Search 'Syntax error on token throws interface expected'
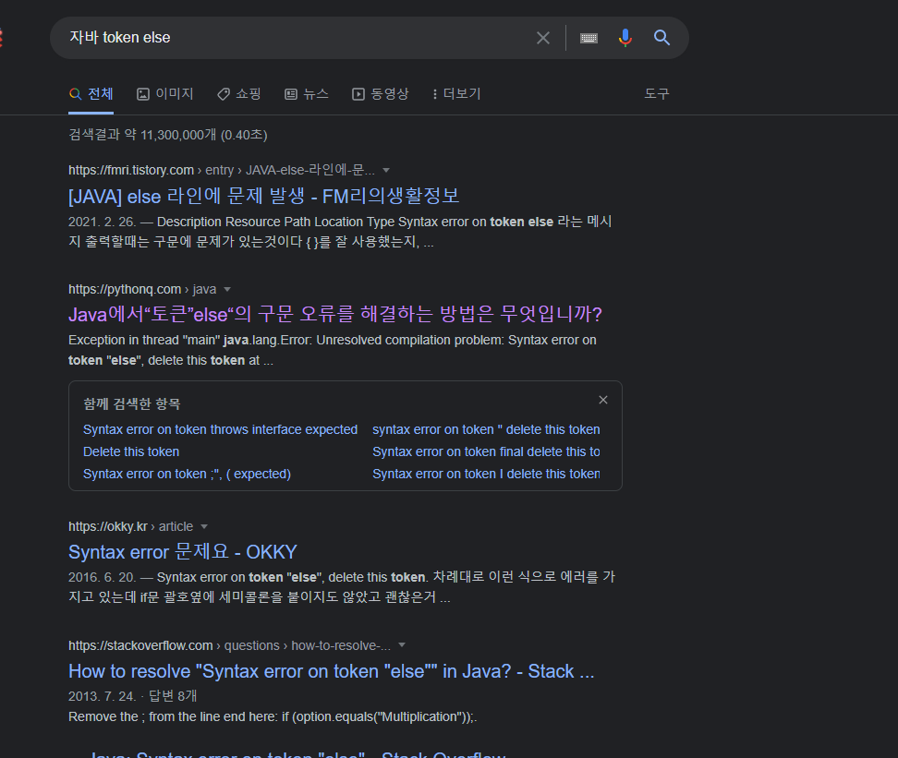The image size is (898, 758). coord(220,429)
